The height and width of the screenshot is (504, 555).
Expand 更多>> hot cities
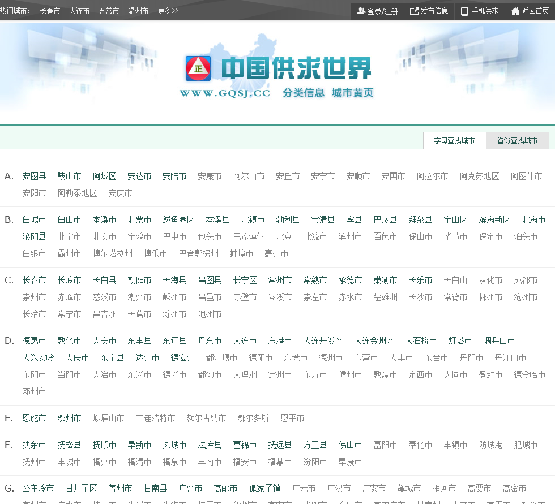coord(168,11)
